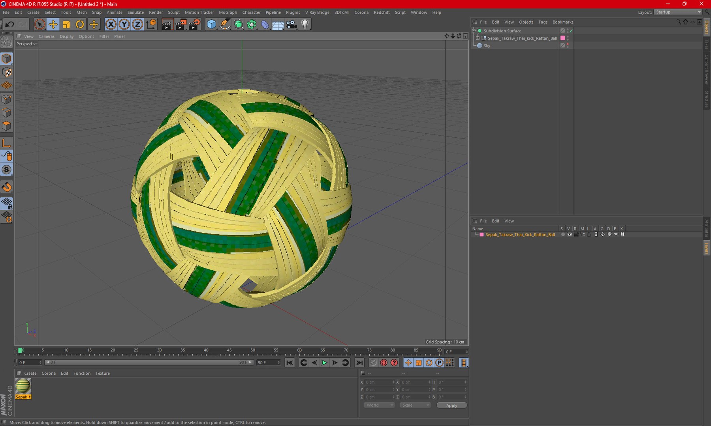
Task: Open the Scale mode dropdown
Action: (x=415, y=405)
